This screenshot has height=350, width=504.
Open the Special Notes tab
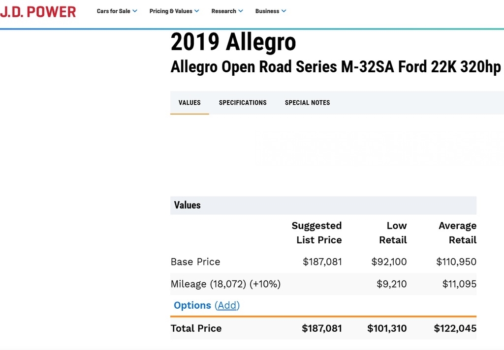(x=307, y=103)
